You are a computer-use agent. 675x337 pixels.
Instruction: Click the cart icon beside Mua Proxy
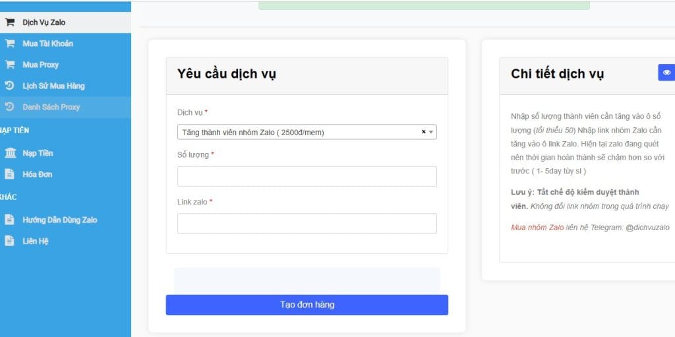coord(10,65)
